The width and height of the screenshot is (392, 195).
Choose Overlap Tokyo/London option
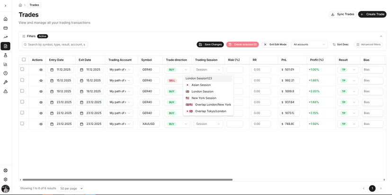(208, 111)
